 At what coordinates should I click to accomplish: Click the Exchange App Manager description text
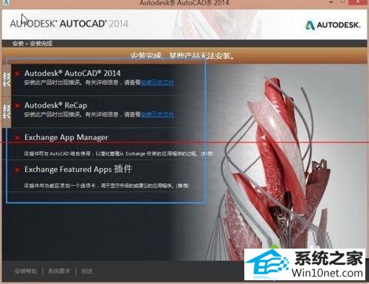click(119, 153)
